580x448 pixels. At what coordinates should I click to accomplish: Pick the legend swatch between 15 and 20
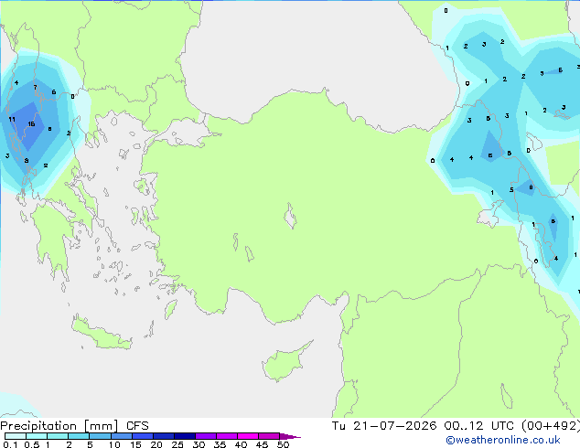(x=143, y=436)
